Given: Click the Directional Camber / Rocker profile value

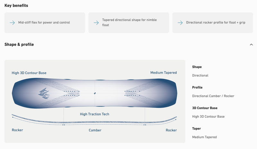Looking at the screenshot, I should click(213, 96).
